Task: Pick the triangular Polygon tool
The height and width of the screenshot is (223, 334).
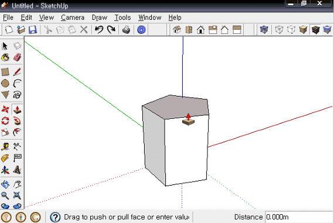Action: click(x=5, y=95)
